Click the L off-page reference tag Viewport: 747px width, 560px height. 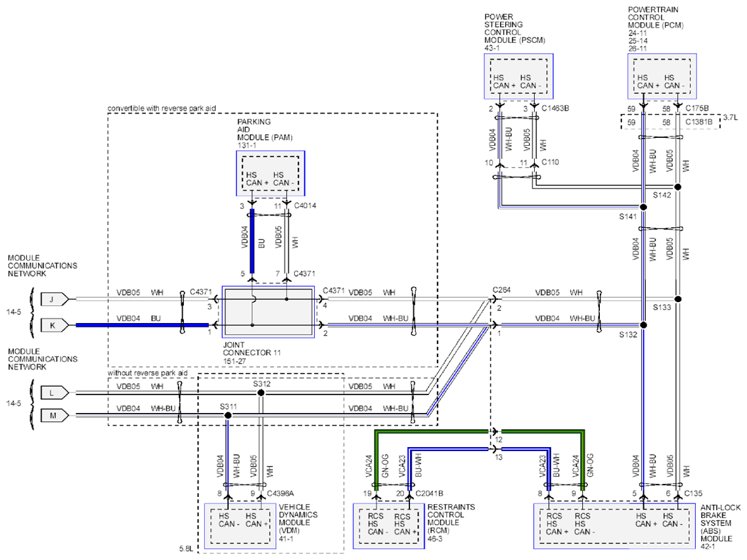[55, 393]
